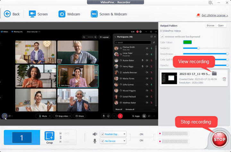
Task: Unmute Matthew Baker's microphone
Action: (151, 103)
